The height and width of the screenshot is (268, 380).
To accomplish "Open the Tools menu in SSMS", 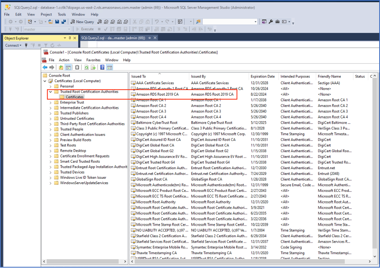I will 61,14.
